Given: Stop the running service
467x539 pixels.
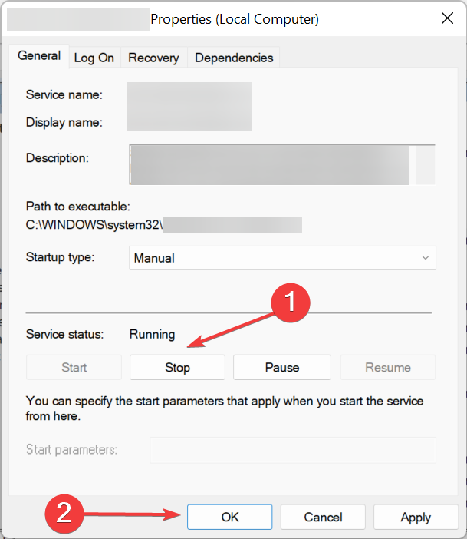Looking at the screenshot, I should [x=177, y=368].
